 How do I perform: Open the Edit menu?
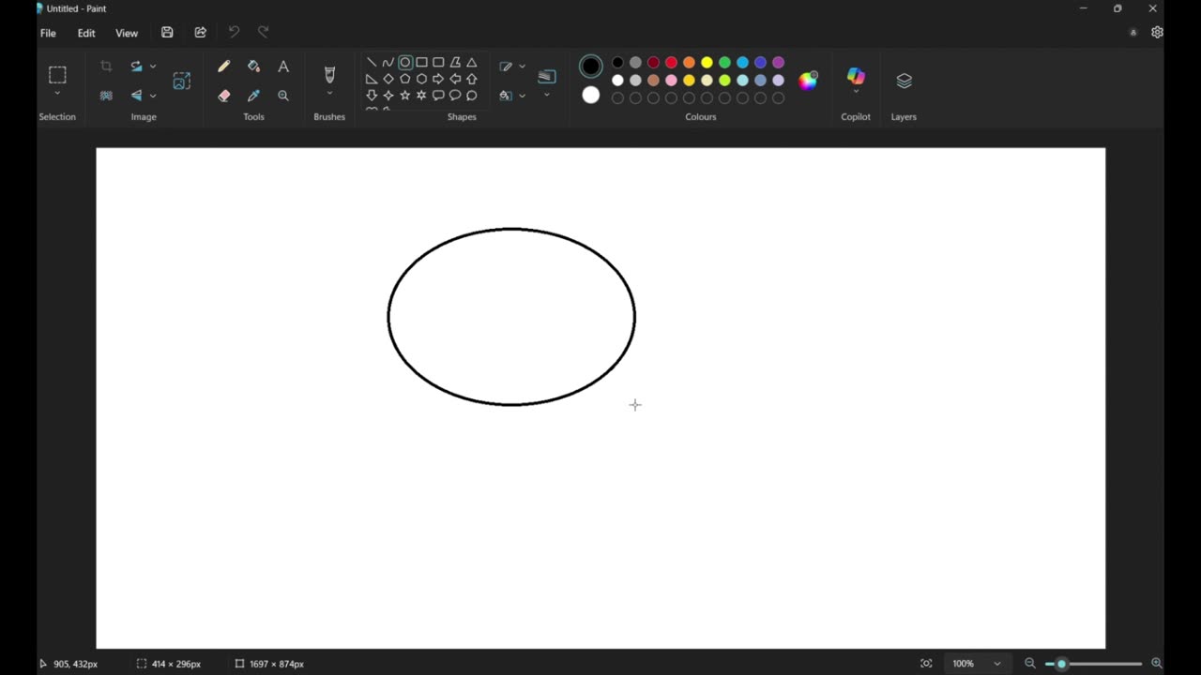[x=86, y=33]
